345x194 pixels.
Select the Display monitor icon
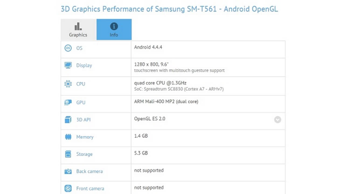tap(68, 65)
